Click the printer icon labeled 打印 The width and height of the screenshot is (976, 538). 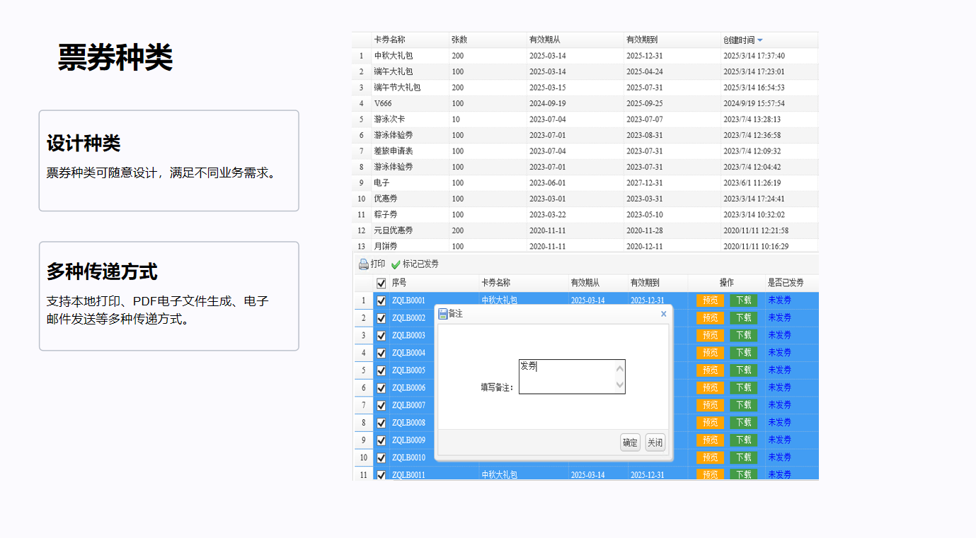(x=364, y=264)
